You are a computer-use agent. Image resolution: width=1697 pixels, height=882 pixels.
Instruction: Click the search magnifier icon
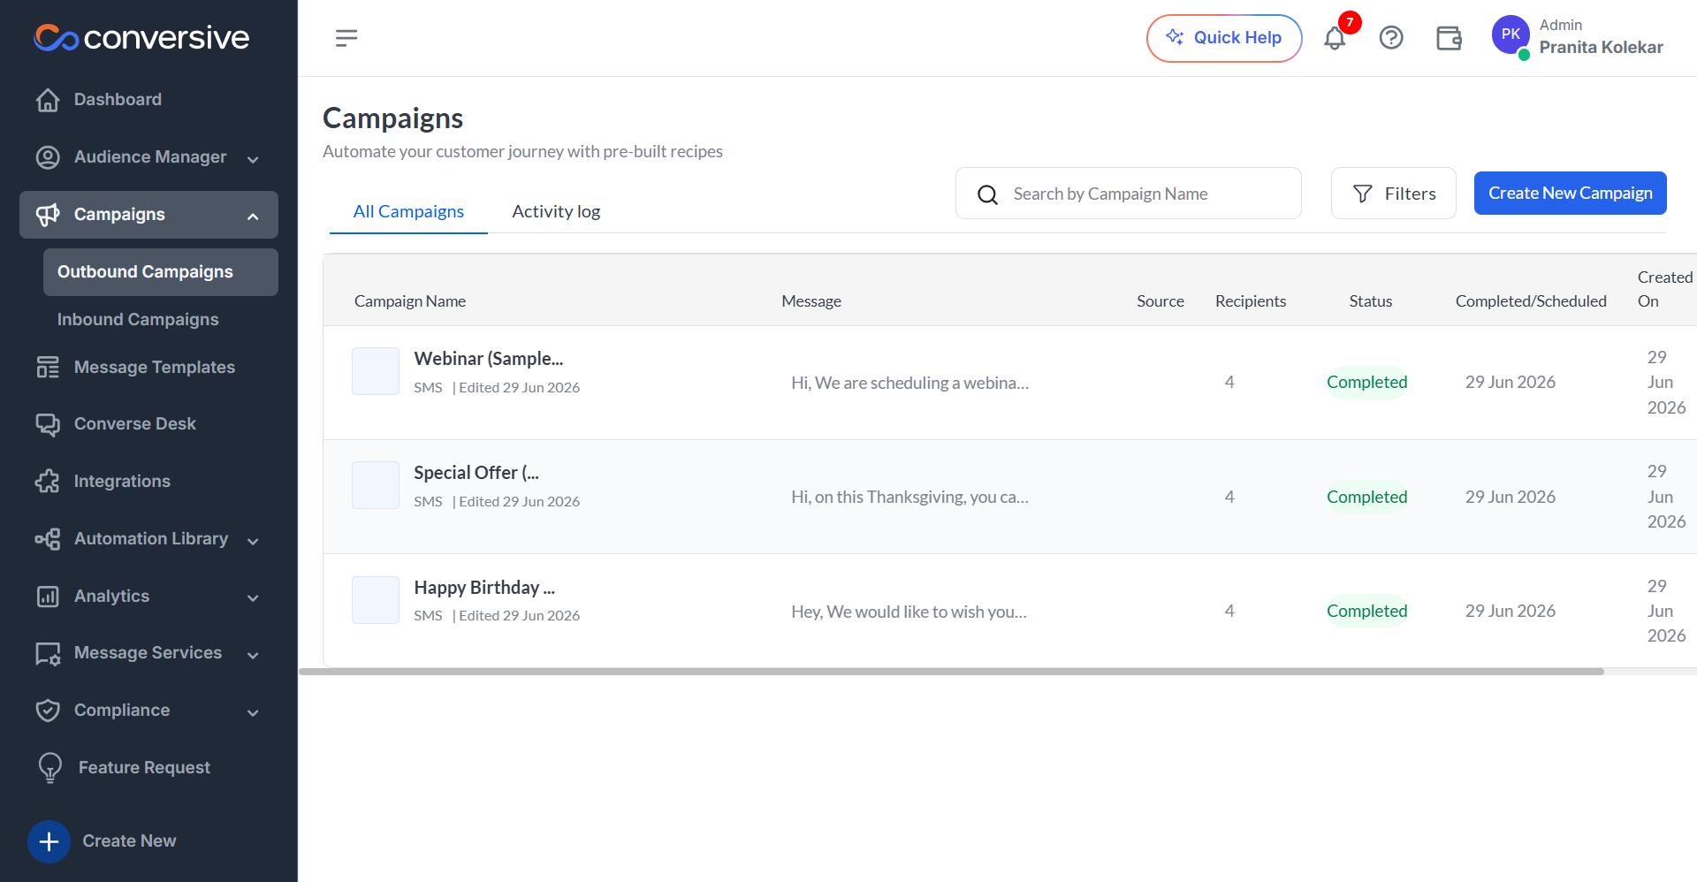988,194
